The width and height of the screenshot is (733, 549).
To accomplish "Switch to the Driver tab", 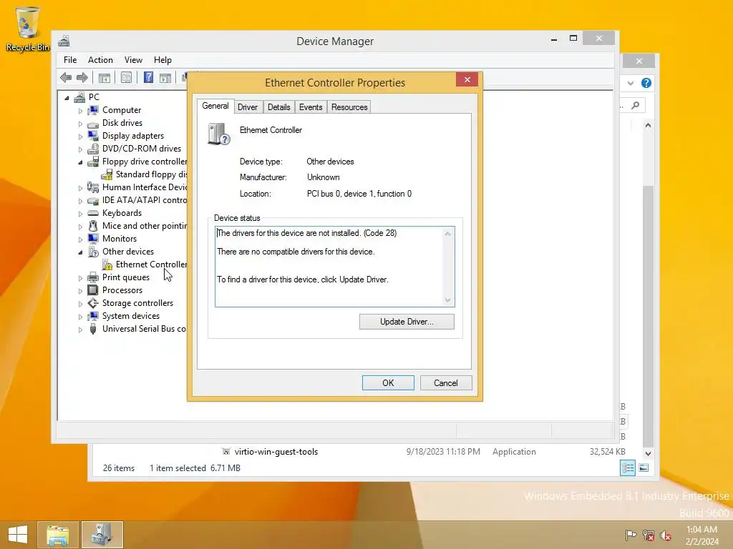I will 247,107.
